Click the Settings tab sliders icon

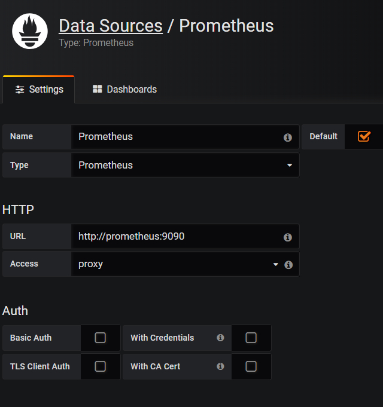click(20, 90)
